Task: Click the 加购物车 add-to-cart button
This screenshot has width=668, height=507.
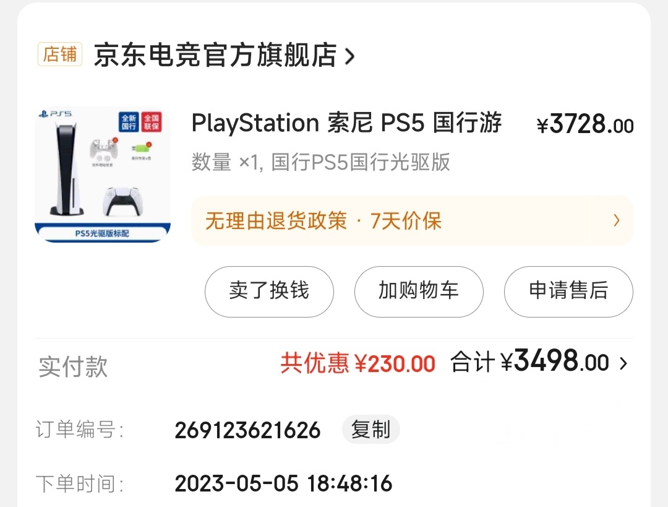Action: (419, 292)
